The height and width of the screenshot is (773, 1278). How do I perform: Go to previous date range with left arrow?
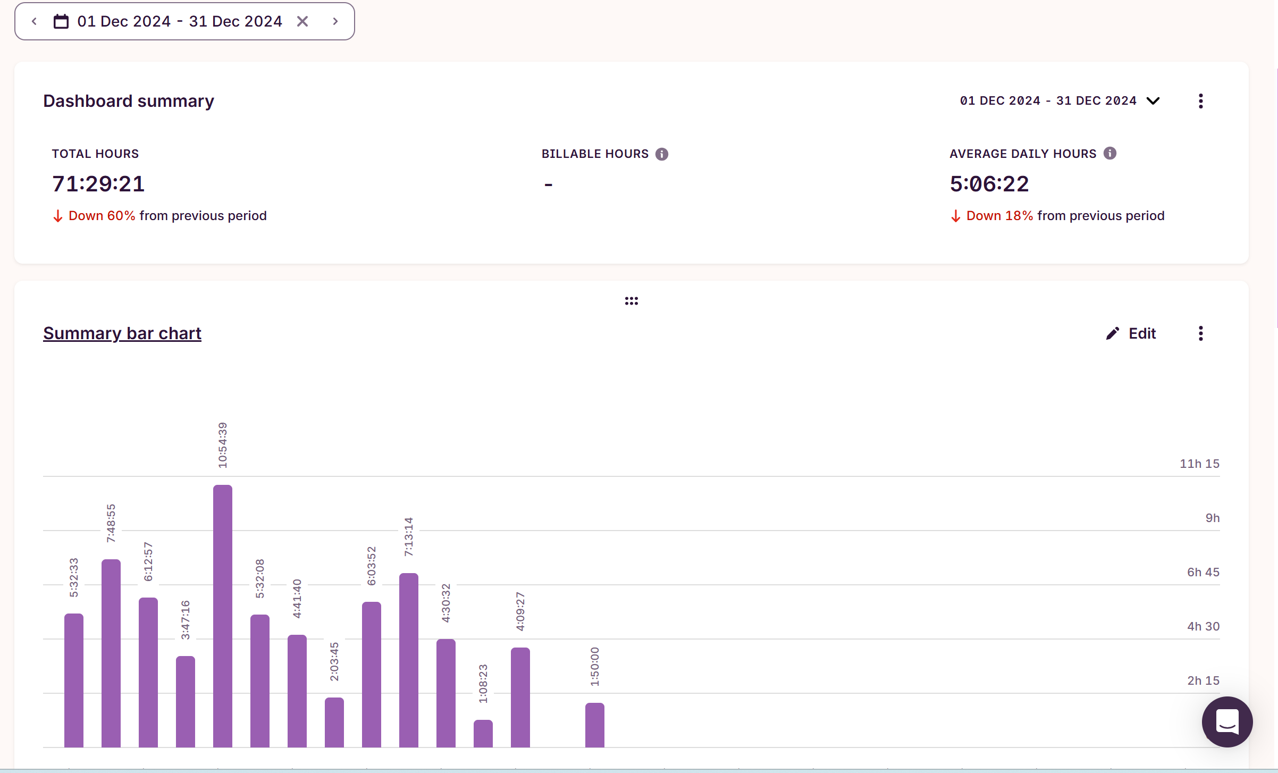click(34, 21)
